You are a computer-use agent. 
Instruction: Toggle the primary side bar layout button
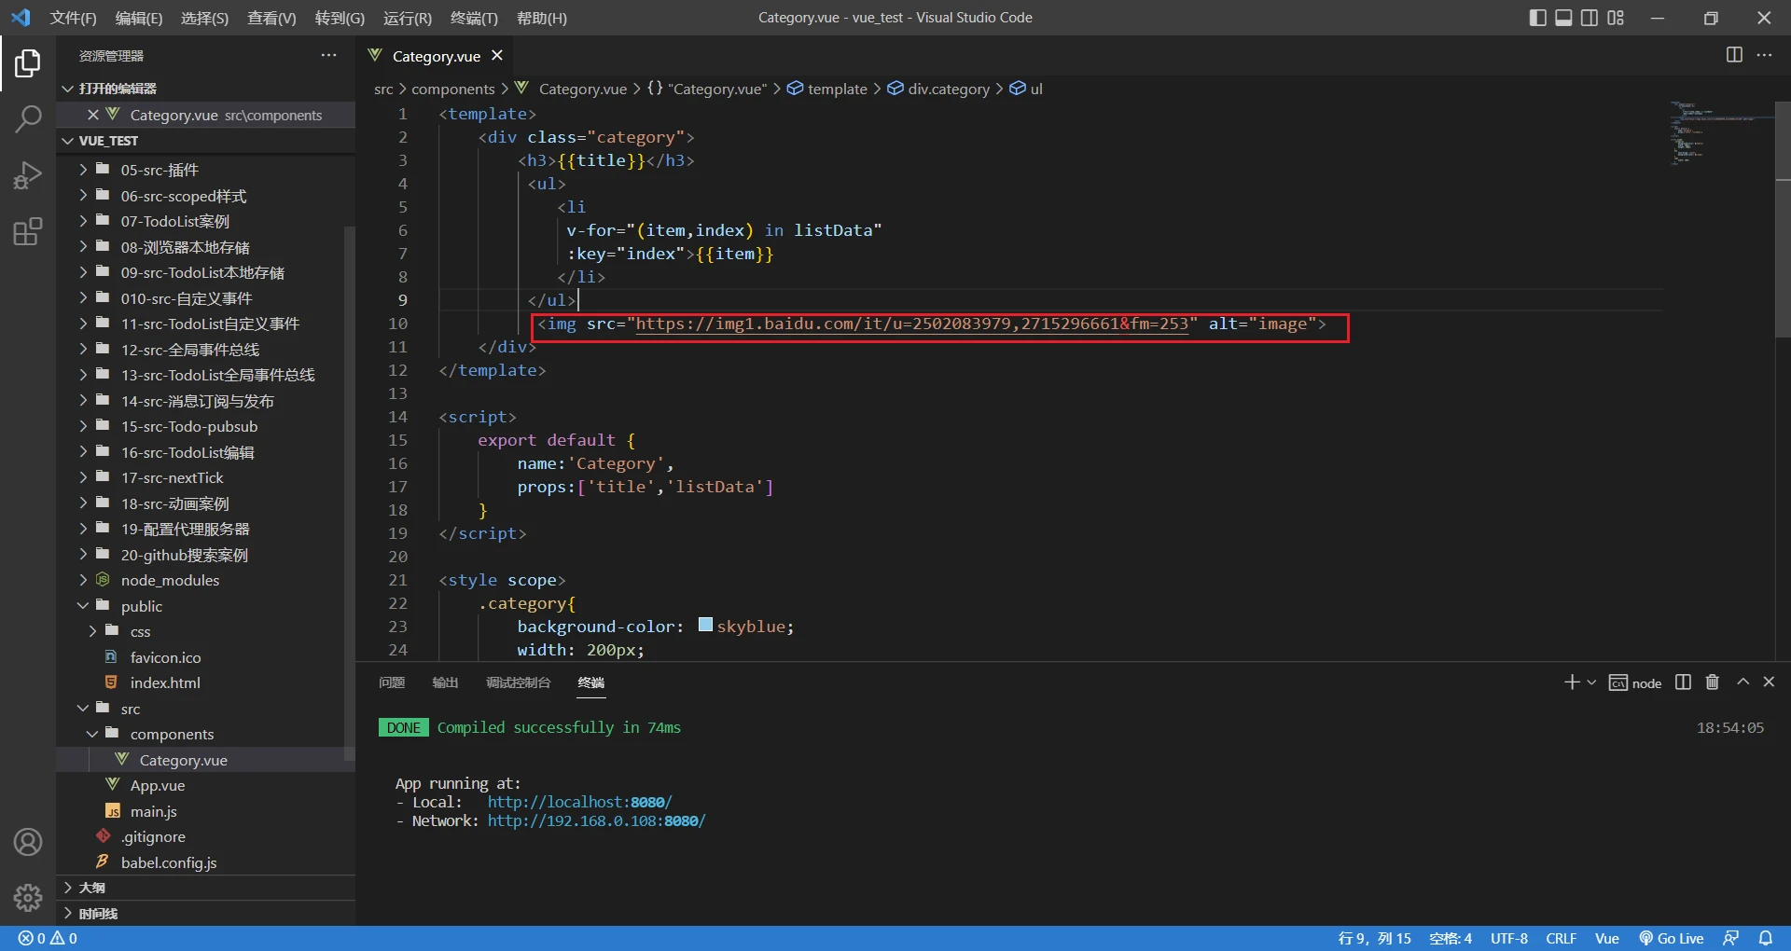(x=1537, y=18)
